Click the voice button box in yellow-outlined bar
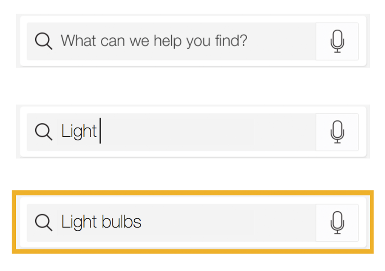Screen dimensions: 385x271 tap(337, 223)
